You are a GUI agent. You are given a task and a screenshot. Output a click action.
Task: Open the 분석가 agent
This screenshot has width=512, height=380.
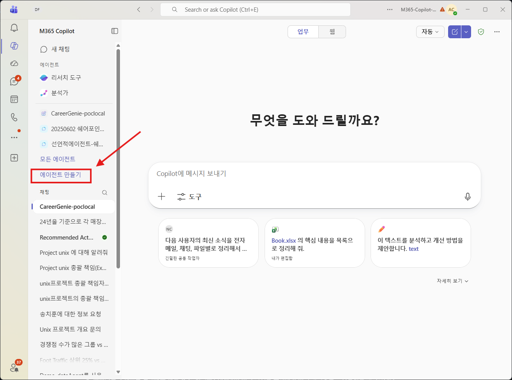(x=74, y=93)
